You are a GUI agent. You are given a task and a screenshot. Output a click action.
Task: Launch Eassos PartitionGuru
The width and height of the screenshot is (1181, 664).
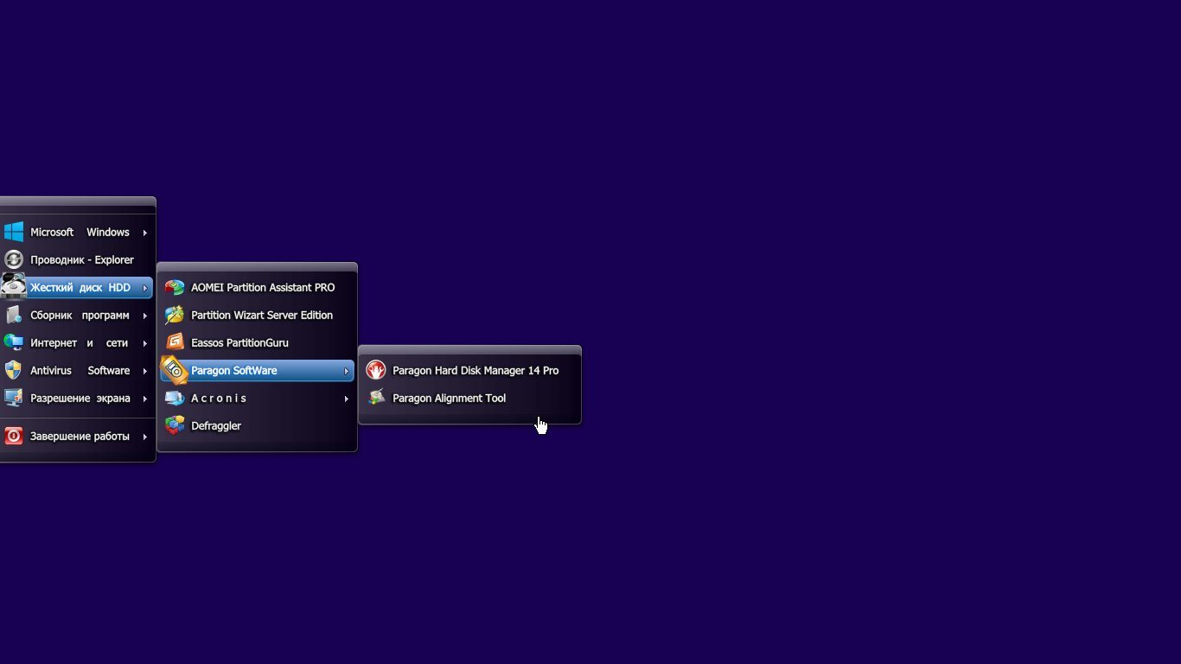point(257,342)
